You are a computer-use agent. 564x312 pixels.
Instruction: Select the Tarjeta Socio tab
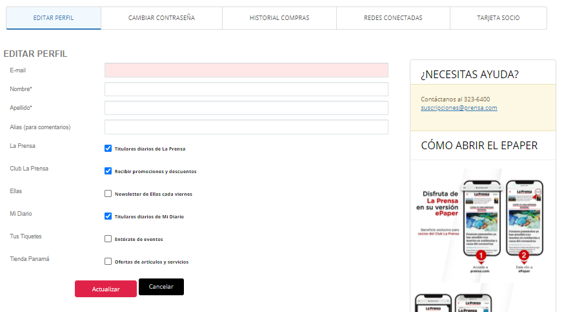(x=498, y=18)
